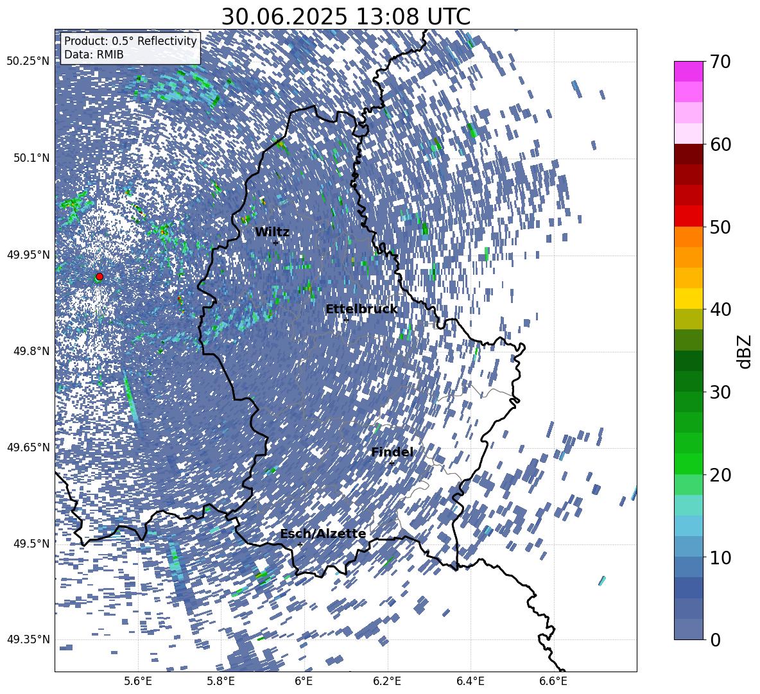Viewport: 760px width, 694px height.
Task: Click the colorbar 60 tick value
Action: coord(720,144)
